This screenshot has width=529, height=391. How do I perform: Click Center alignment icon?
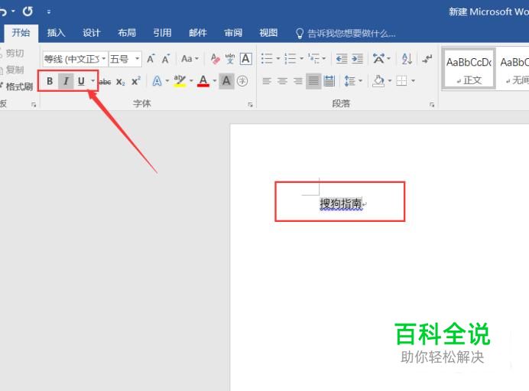tap(282, 81)
